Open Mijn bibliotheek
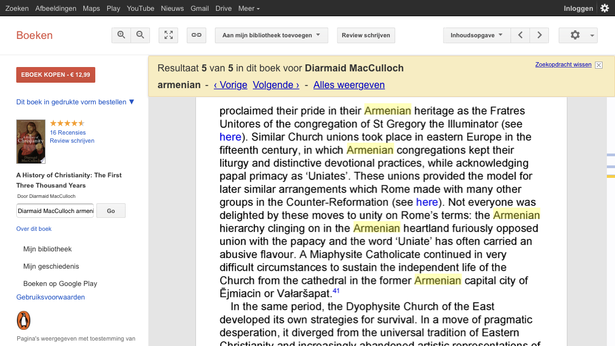The image size is (615, 346). (48, 249)
